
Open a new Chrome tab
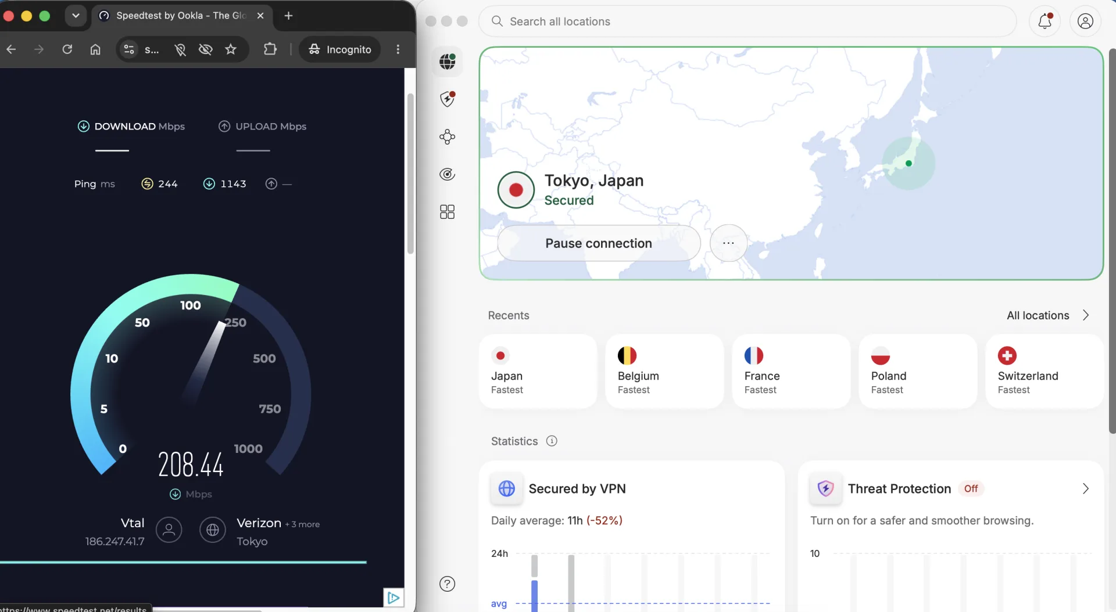(288, 16)
